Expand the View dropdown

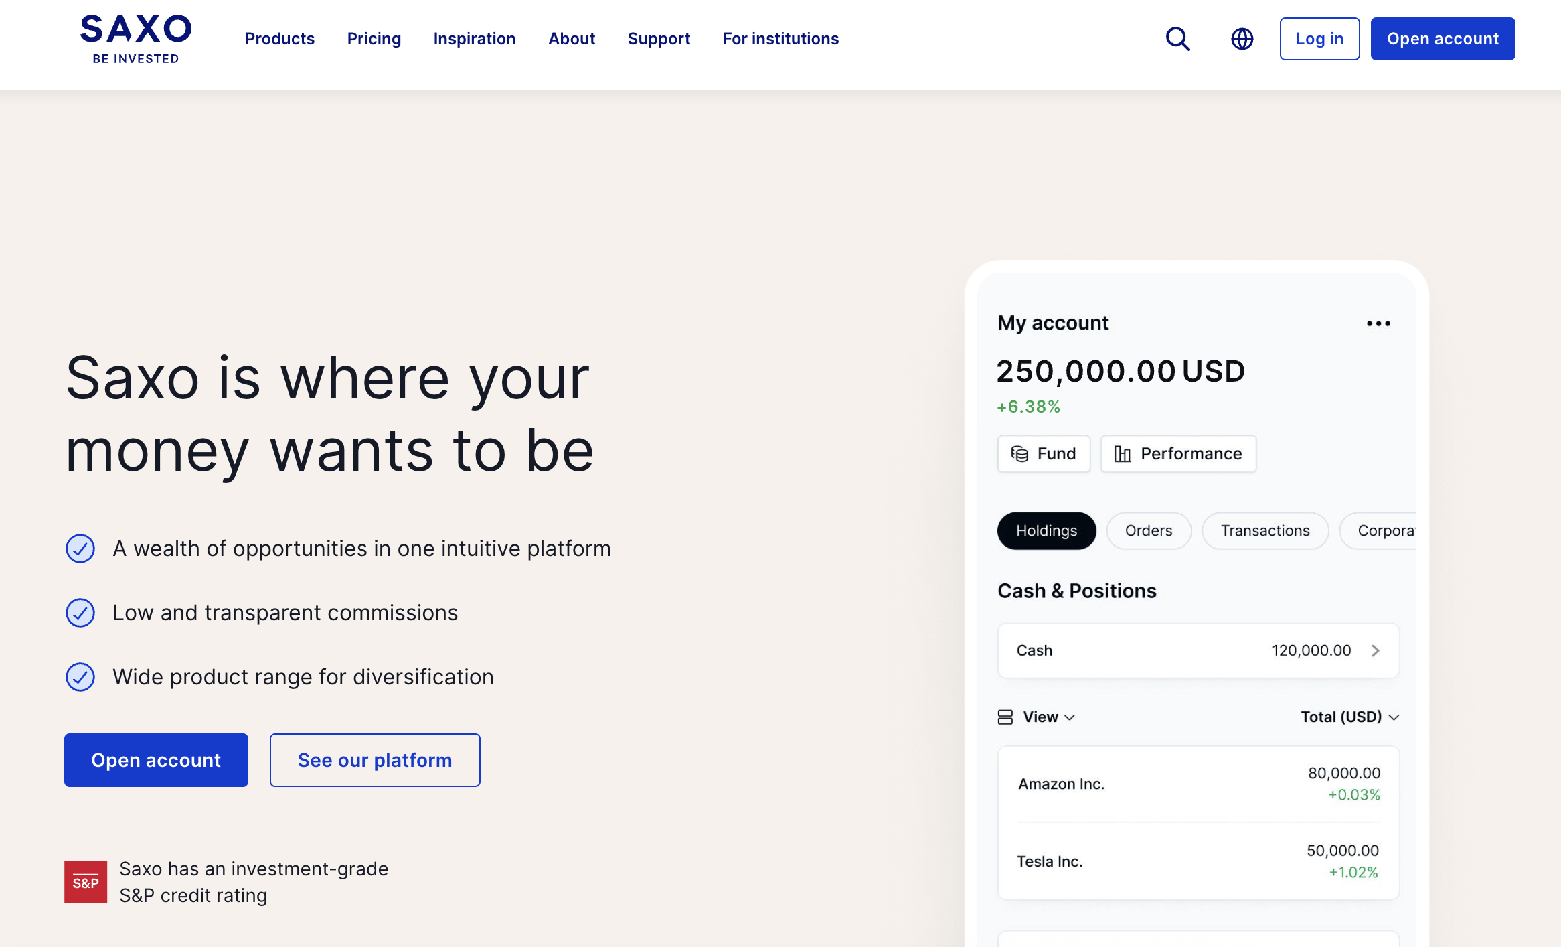tap(1049, 717)
